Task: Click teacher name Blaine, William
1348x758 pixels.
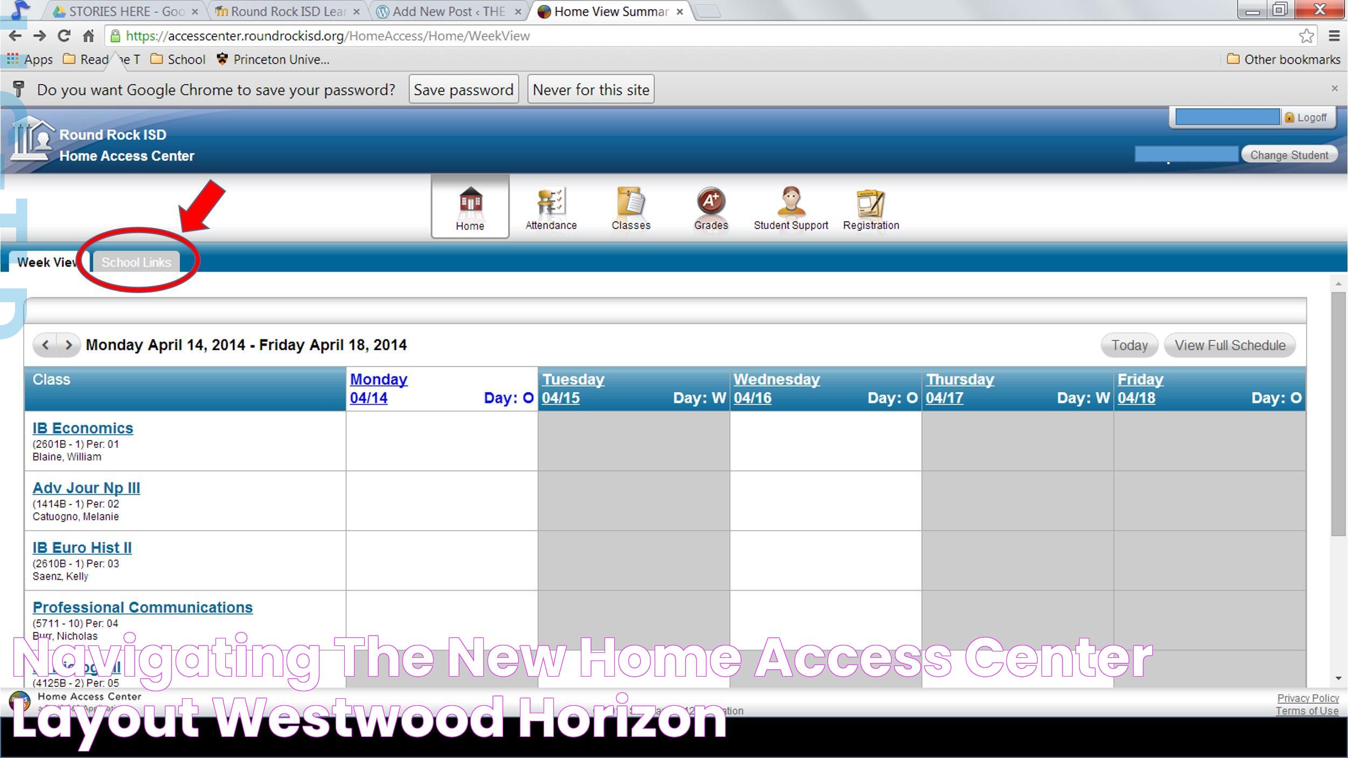Action: click(67, 457)
